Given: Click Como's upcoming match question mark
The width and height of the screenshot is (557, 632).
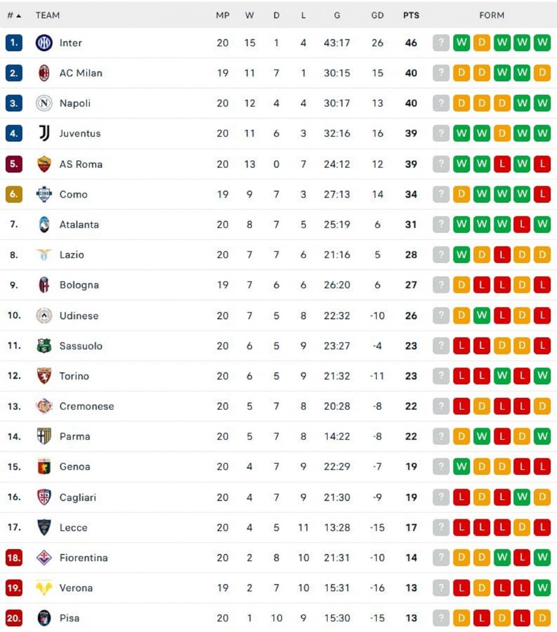Looking at the screenshot, I should [440, 194].
